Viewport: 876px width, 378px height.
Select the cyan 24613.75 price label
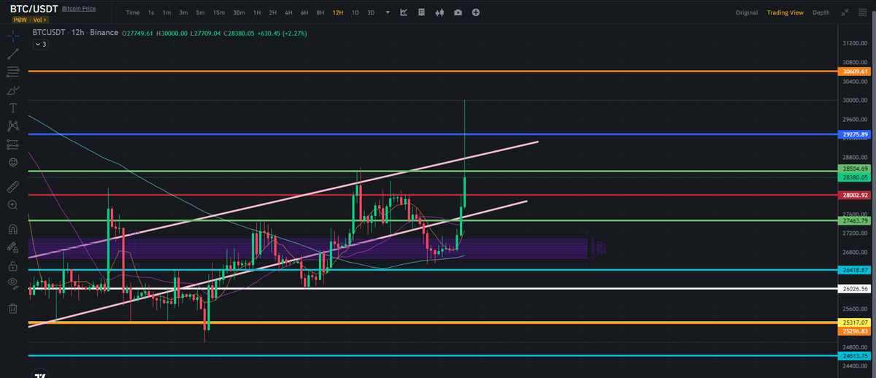[x=855, y=355]
